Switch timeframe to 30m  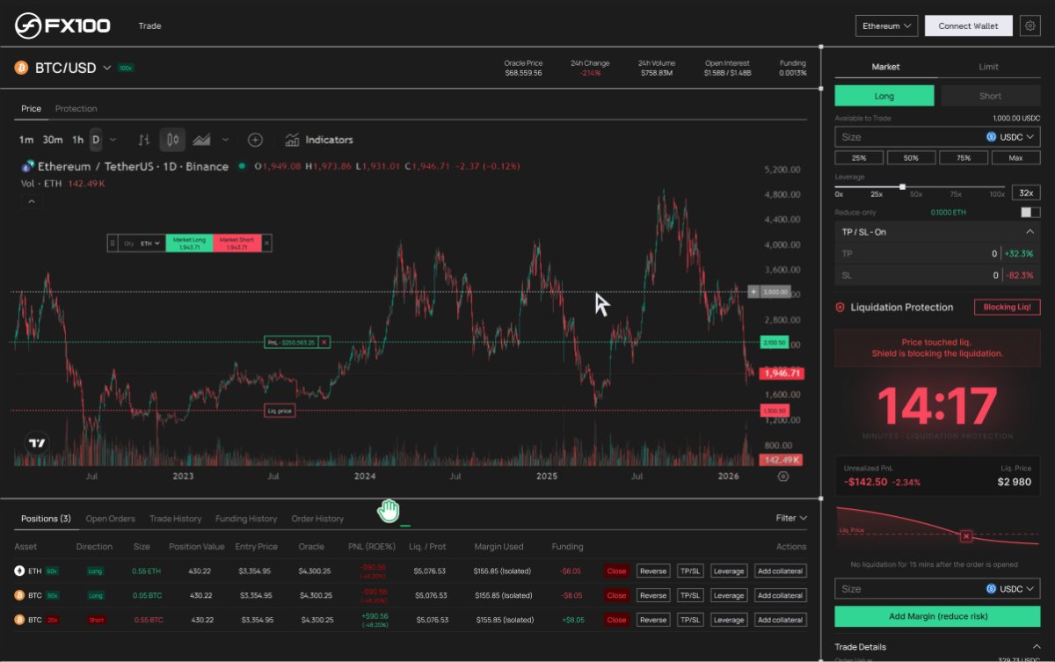click(53, 140)
